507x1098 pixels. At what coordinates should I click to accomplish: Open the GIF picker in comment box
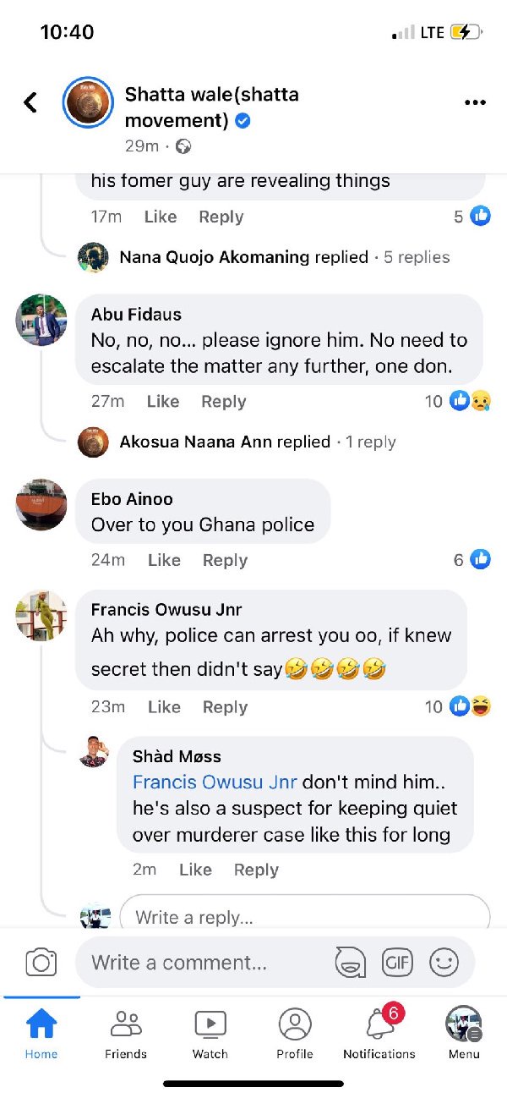point(397,963)
